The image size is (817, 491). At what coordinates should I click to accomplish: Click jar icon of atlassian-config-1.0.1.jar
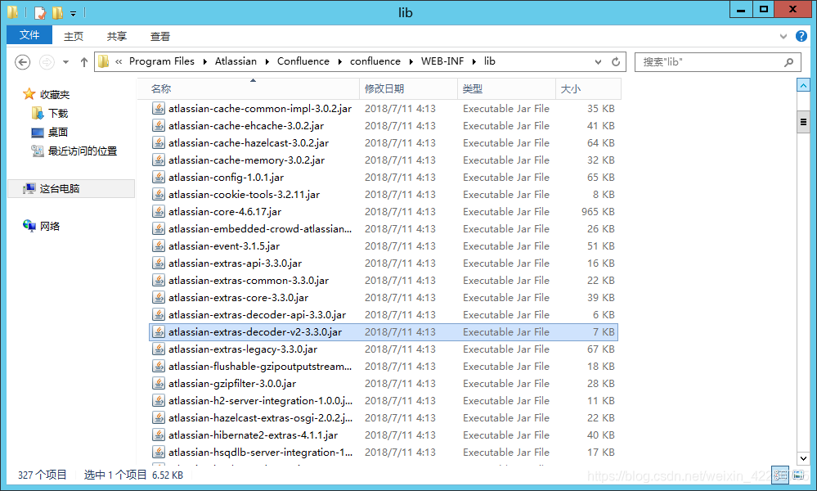tap(159, 178)
